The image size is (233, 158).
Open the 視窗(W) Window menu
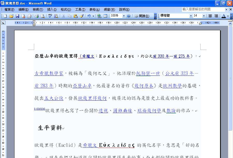[x=109, y=10]
